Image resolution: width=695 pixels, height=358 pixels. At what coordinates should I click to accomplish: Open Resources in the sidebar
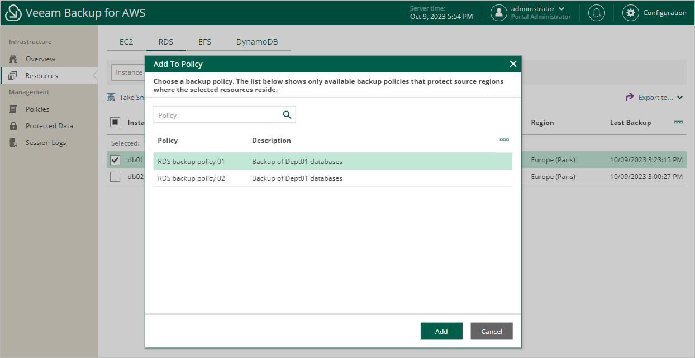coord(41,76)
